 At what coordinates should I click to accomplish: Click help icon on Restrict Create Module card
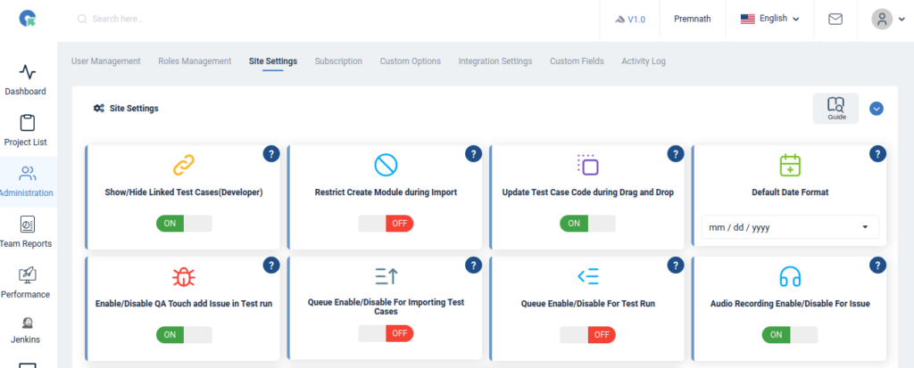(x=473, y=154)
